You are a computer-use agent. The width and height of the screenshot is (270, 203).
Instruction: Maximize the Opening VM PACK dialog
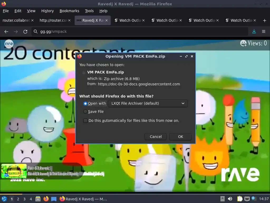pyautogui.click(x=186, y=56)
